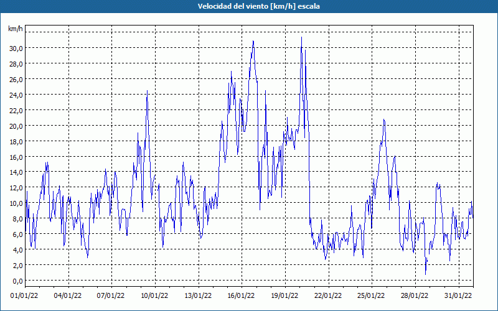Click the date label 07/01/22

tap(111, 296)
